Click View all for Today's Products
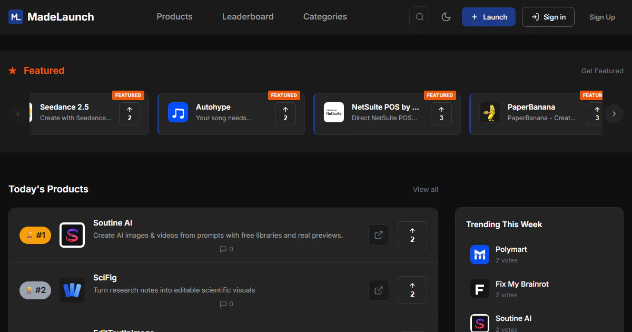The width and height of the screenshot is (632, 332). (x=426, y=189)
